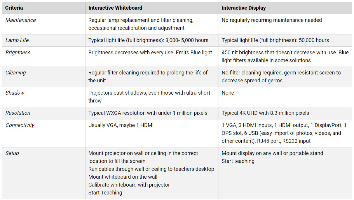Click the "Usually VGA, maybe 1 HDMI" cell

click(x=121, y=125)
